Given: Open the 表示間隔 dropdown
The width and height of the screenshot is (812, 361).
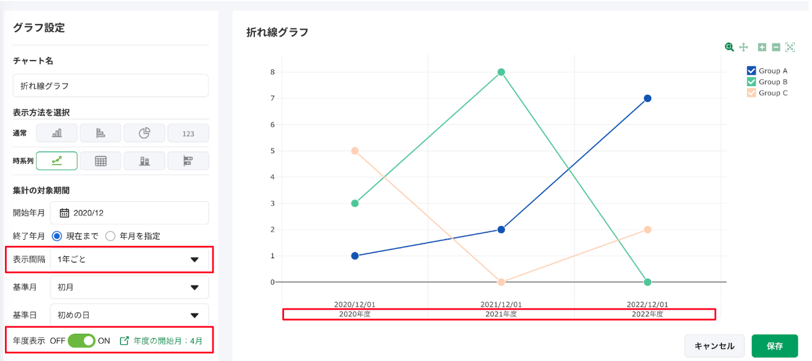Looking at the screenshot, I should tap(129, 259).
